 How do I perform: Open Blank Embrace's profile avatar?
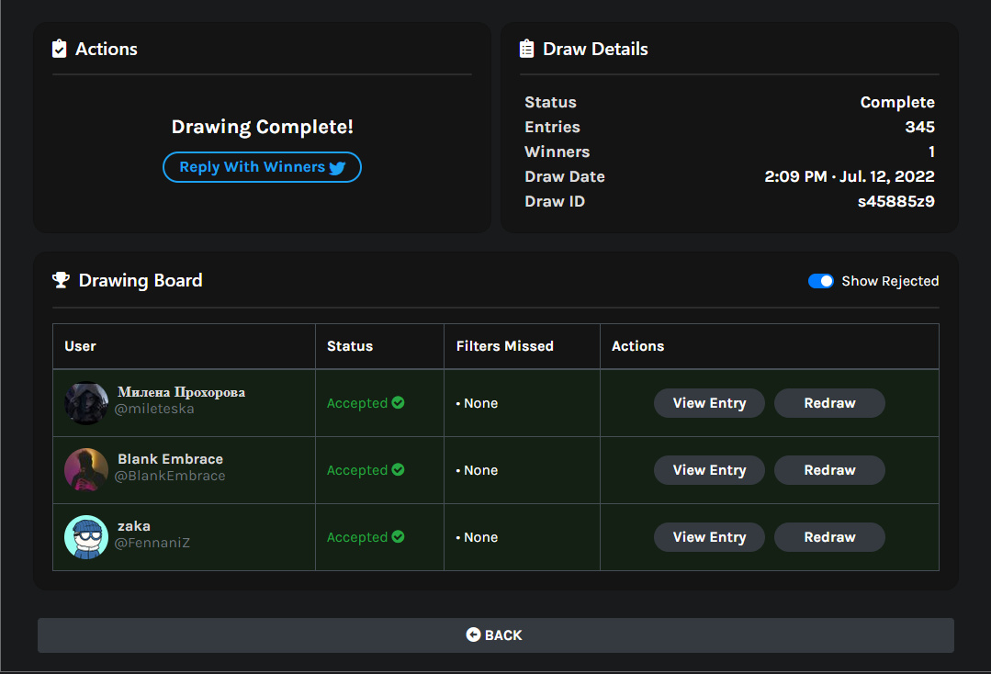86,470
